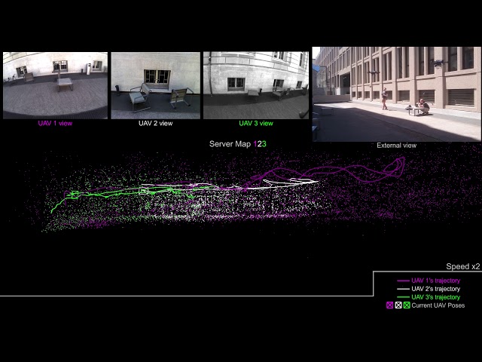Click the 'UAV 3 view' caption

pos(256,123)
